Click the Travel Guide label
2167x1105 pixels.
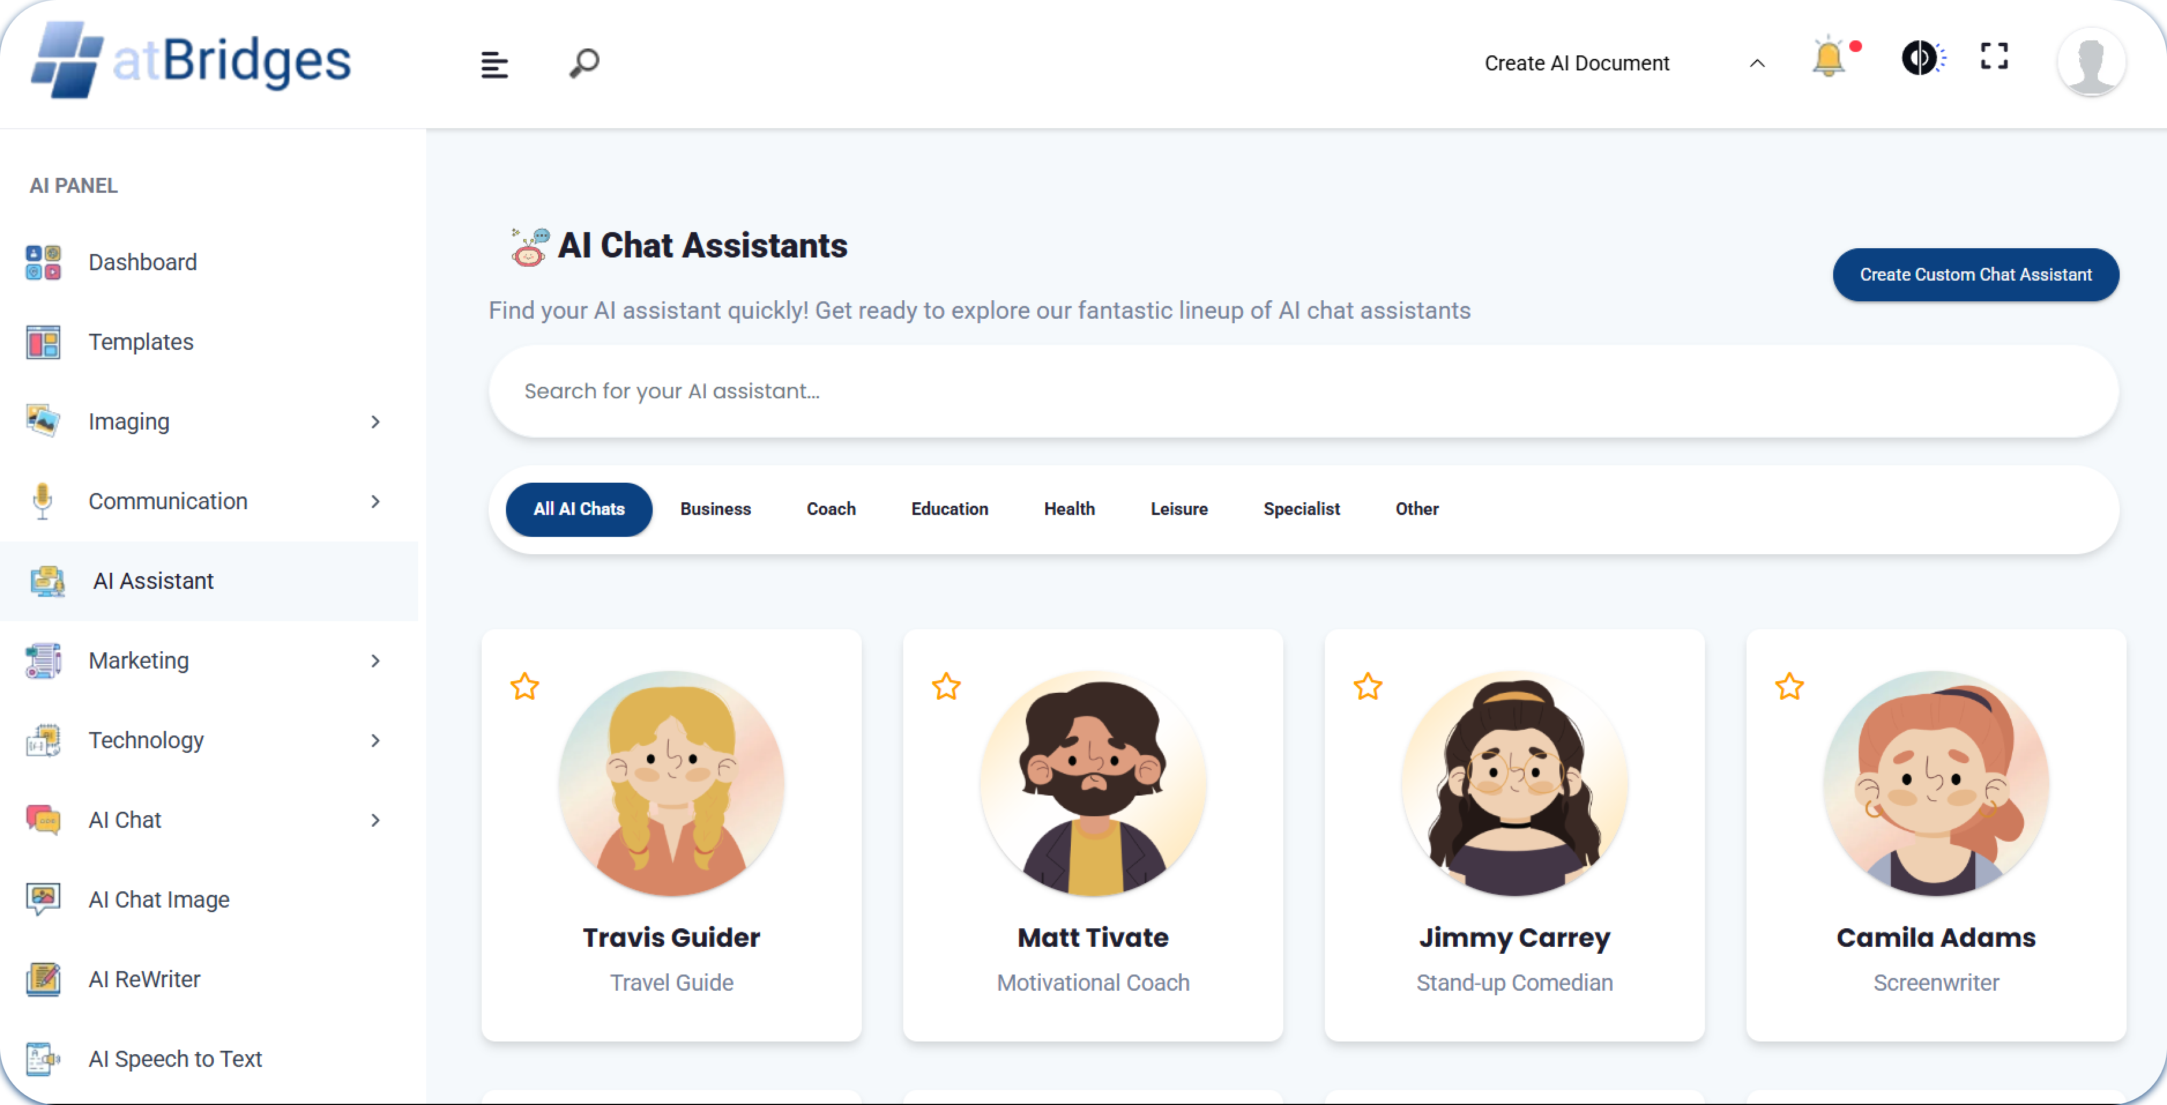[x=671, y=983]
